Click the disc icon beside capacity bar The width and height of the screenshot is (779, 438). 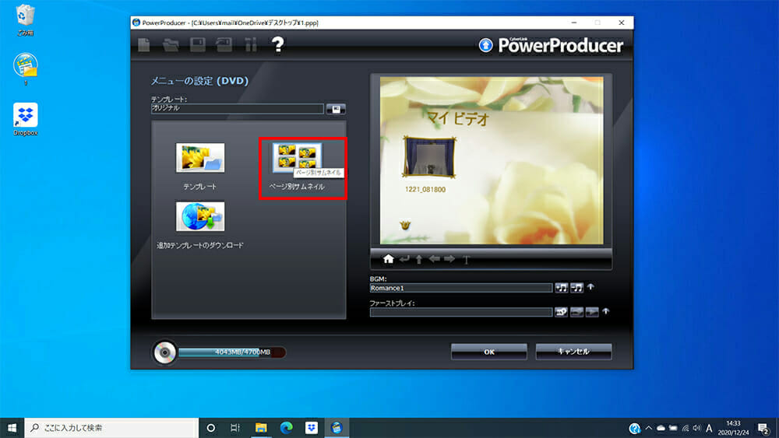[x=164, y=352]
